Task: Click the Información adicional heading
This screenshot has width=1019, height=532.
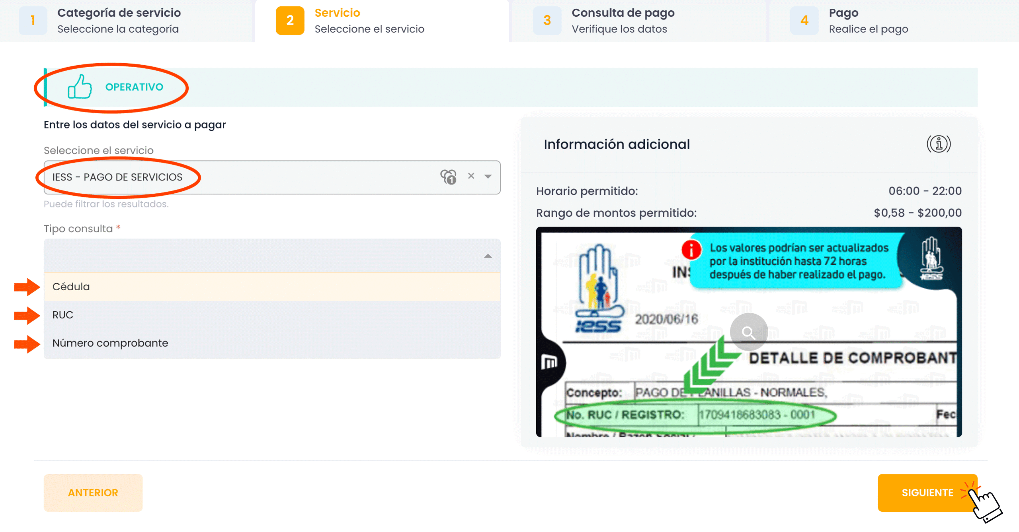Action: pos(617,144)
